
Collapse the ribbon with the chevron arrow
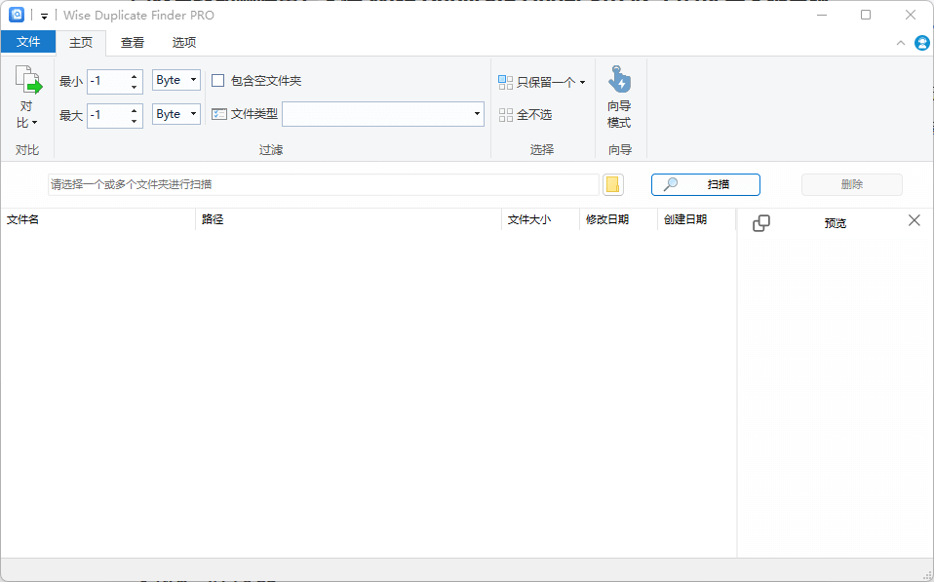[900, 43]
